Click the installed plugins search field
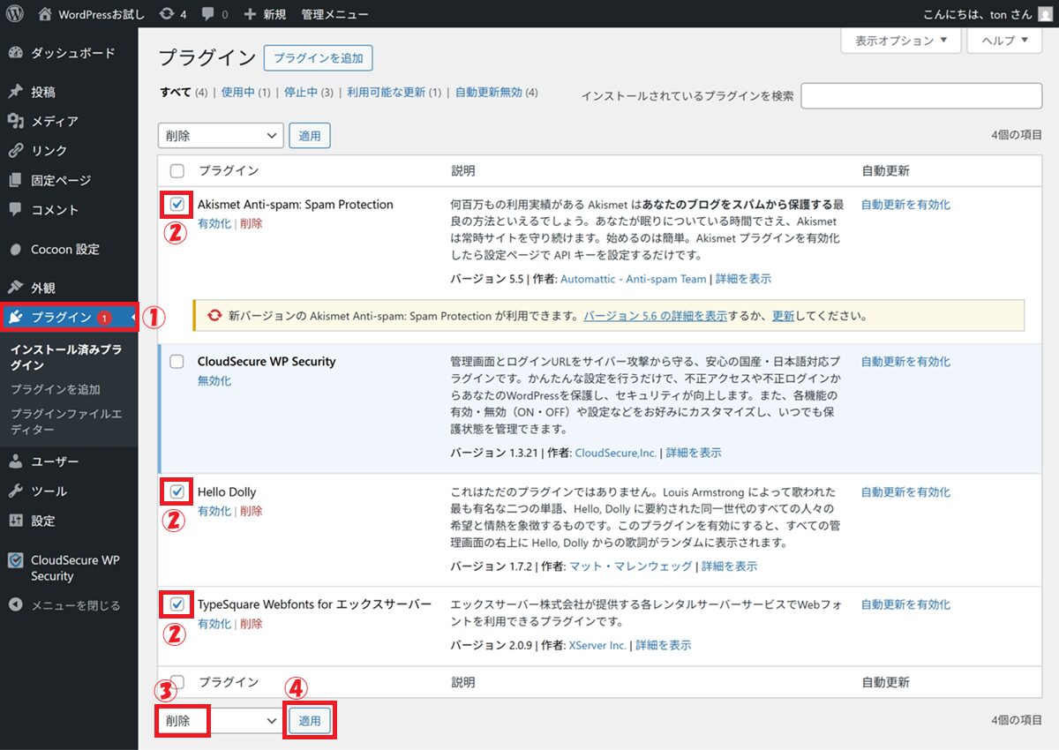1059x750 pixels. [920, 96]
